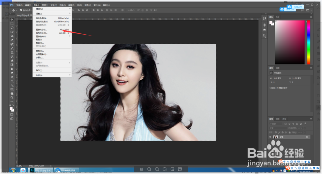The width and height of the screenshot is (322, 174).
Task: Select the Dodge tool
Action: click(x=12, y=73)
